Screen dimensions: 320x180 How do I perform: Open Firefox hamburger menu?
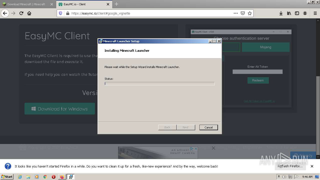tap(315, 13)
